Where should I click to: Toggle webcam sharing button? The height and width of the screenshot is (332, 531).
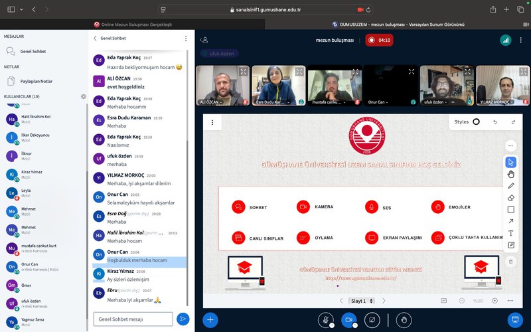349,320
